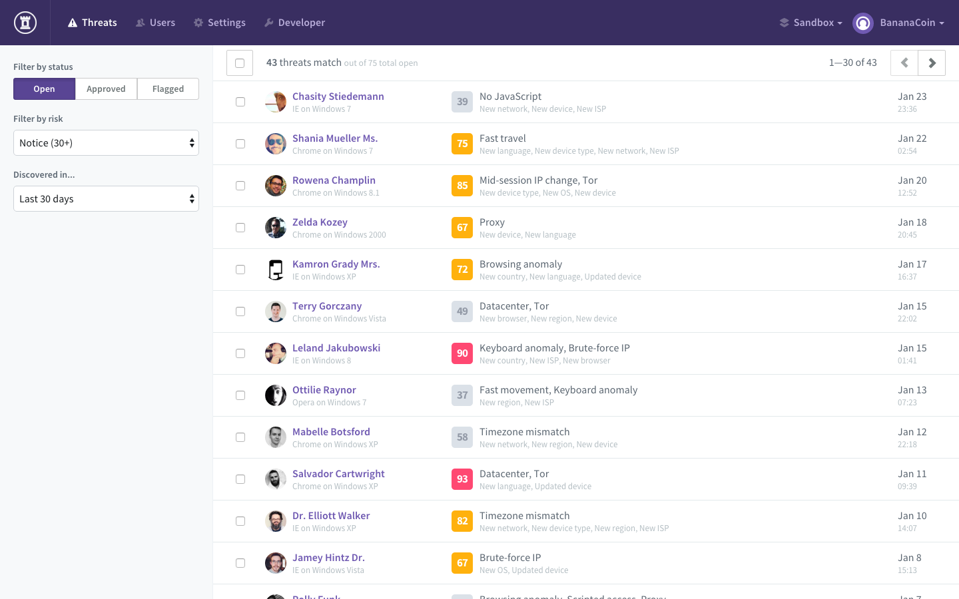
Task: Click Kamron Grady's avatar
Action: (x=276, y=270)
